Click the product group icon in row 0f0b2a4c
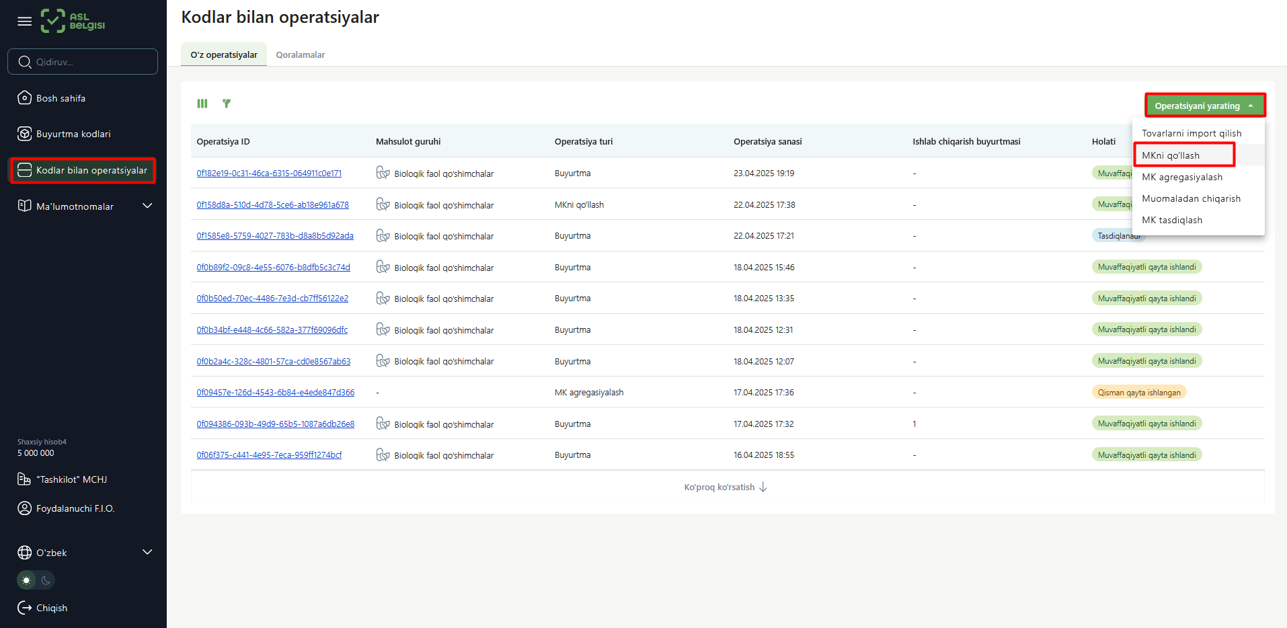Image resolution: width=1287 pixels, height=628 pixels. [383, 360]
